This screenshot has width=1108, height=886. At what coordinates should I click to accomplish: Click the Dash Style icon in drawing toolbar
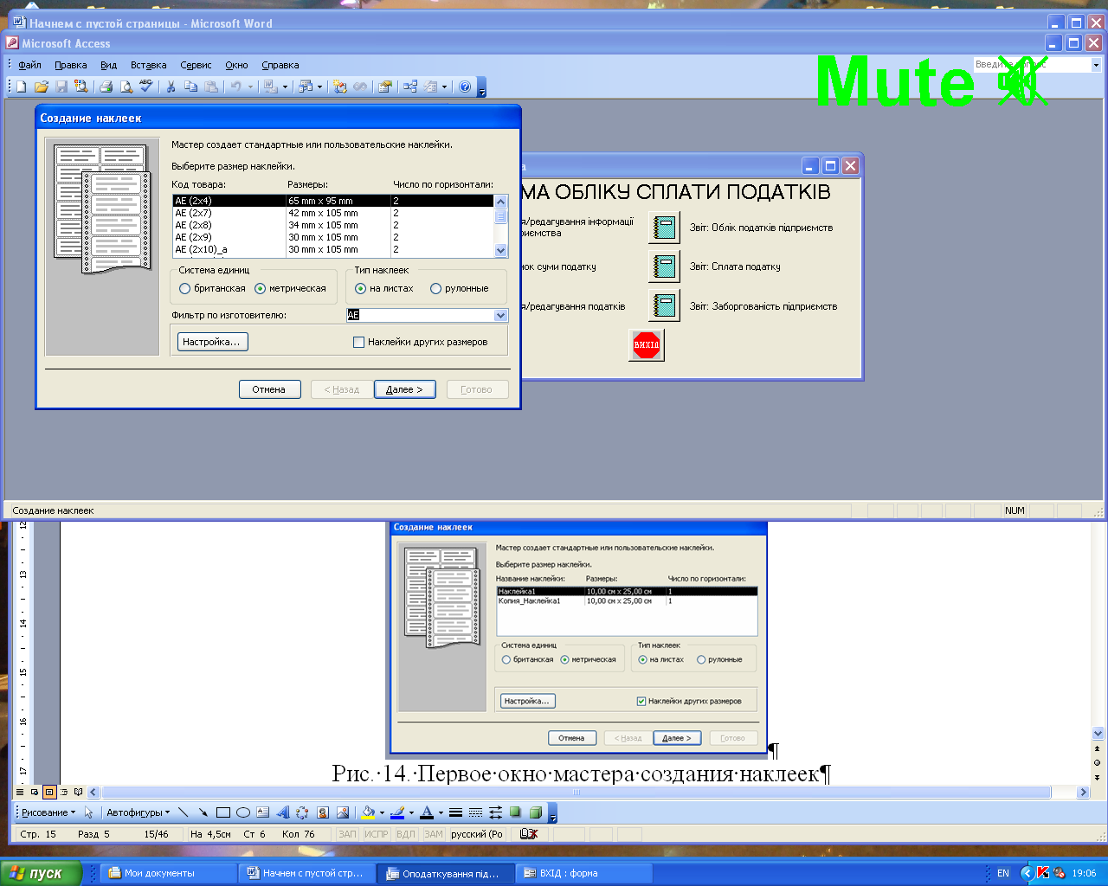tap(475, 812)
